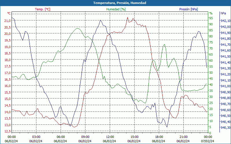Click temperature axis value '18,0'
This screenshot has width=231, height=144.
coord(8,60)
